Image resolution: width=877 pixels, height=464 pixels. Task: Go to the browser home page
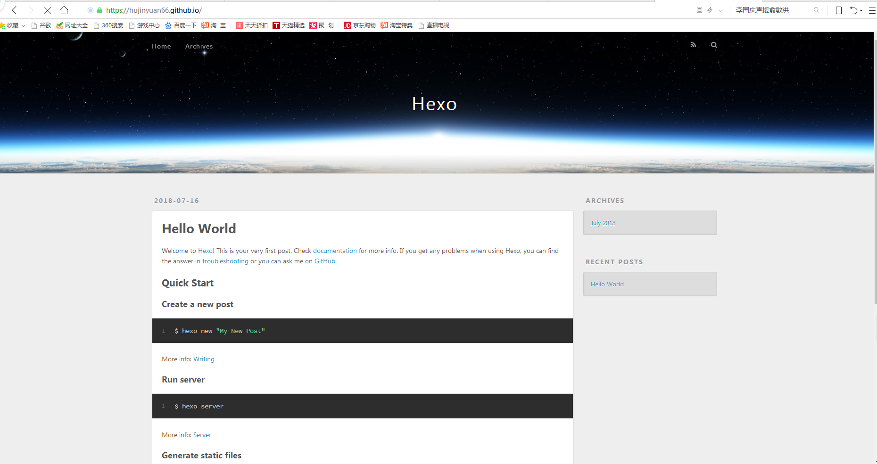(x=64, y=10)
